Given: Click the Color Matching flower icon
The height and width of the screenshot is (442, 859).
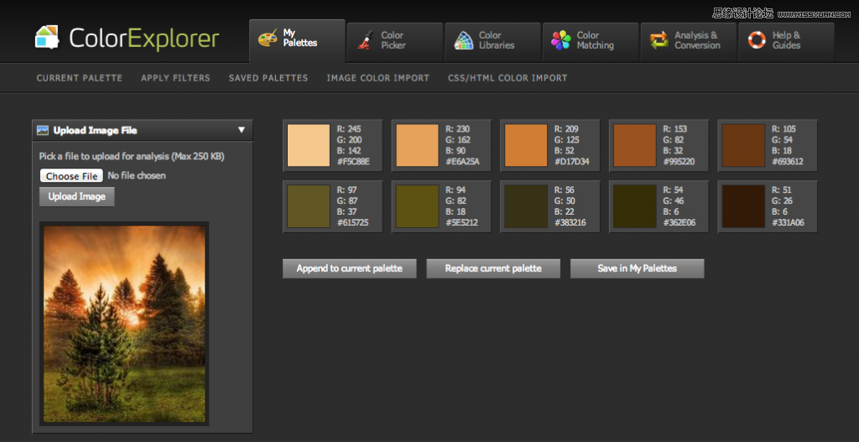Looking at the screenshot, I should pyautogui.click(x=561, y=40).
